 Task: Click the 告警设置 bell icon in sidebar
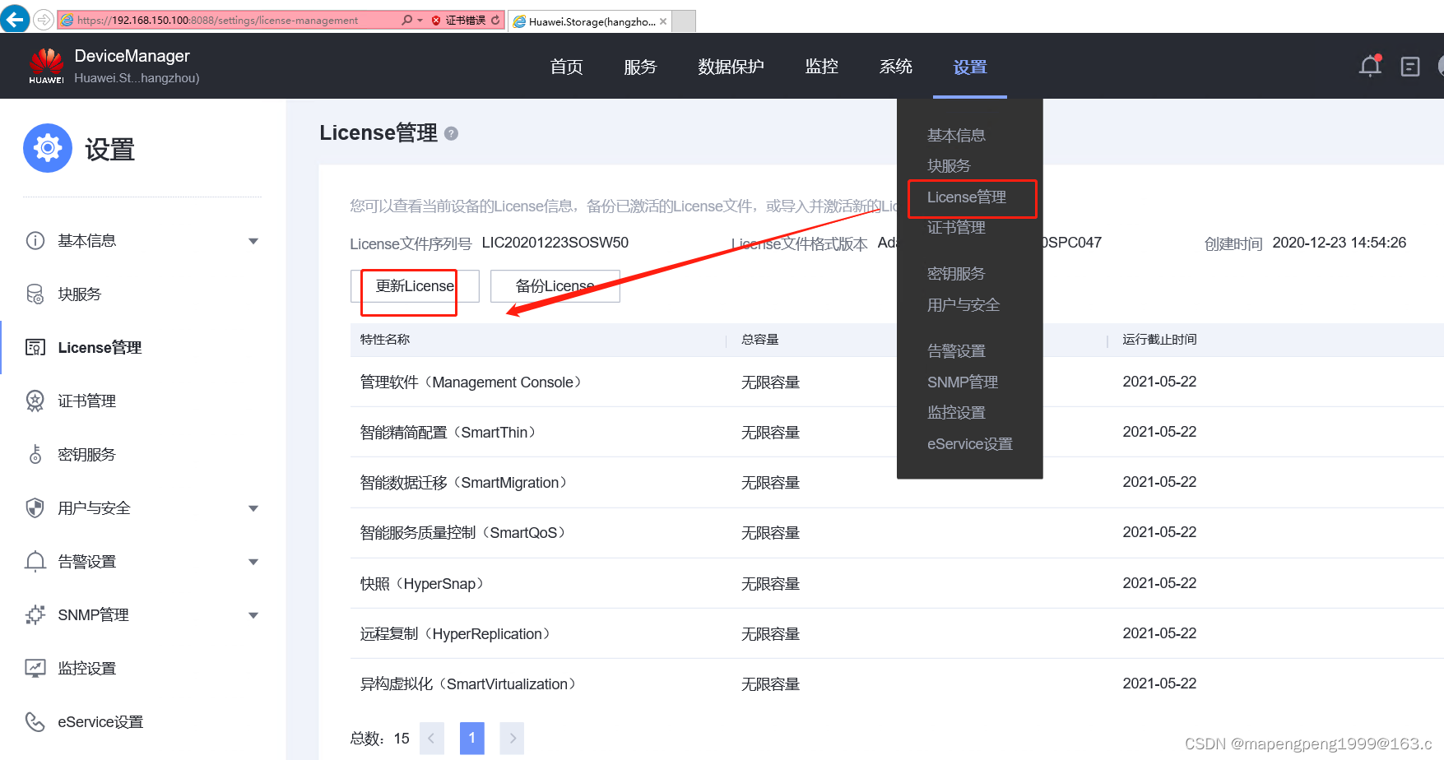[35, 561]
